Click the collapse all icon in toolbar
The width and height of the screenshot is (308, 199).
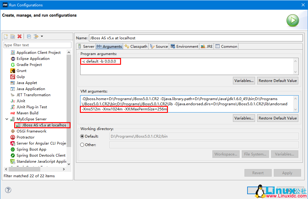[x=29, y=36]
